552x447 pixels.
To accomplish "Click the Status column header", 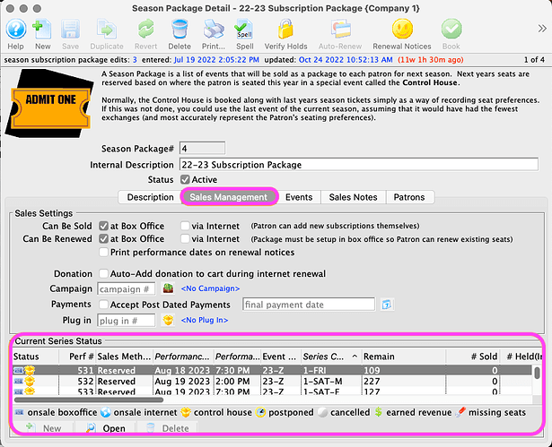I will click(35, 357).
